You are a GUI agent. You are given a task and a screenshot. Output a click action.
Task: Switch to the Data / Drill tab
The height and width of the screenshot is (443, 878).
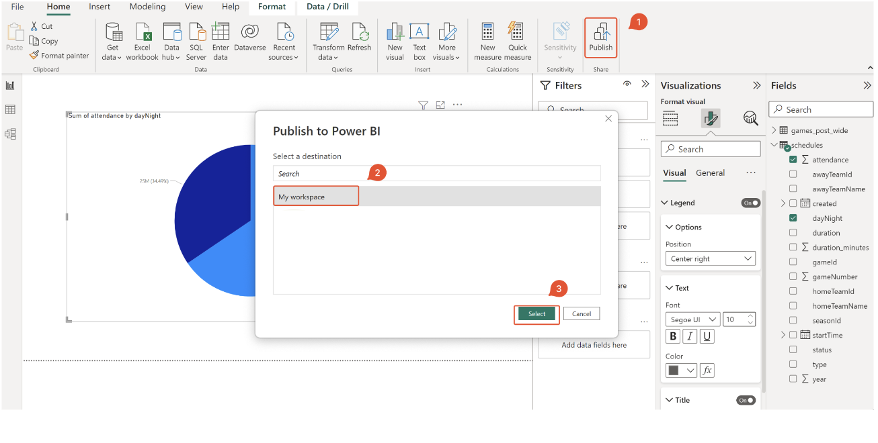click(329, 7)
